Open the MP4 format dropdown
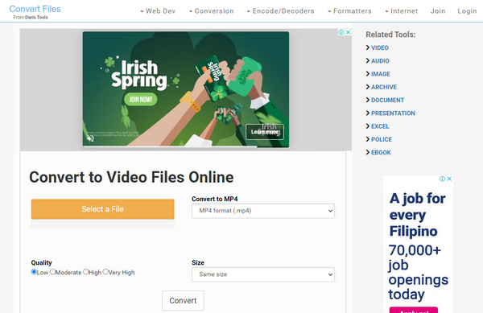The height and width of the screenshot is (313, 483). tap(263, 211)
